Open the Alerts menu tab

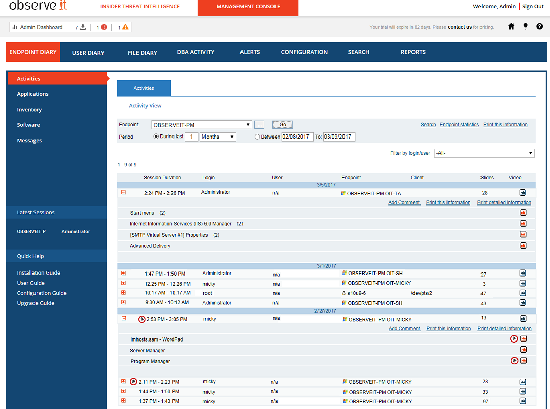[250, 52]
